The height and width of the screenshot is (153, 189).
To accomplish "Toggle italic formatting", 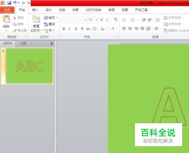I will (70, 29).
